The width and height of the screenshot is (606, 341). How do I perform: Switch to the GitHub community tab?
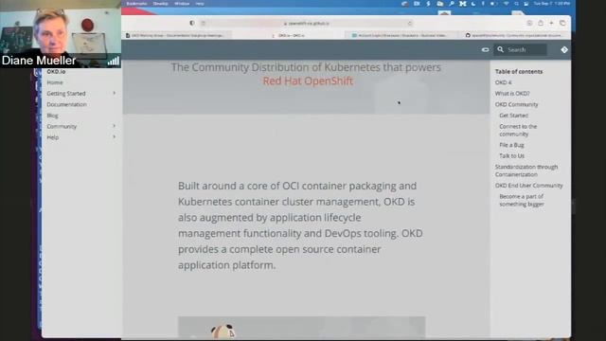pos(514,35)
